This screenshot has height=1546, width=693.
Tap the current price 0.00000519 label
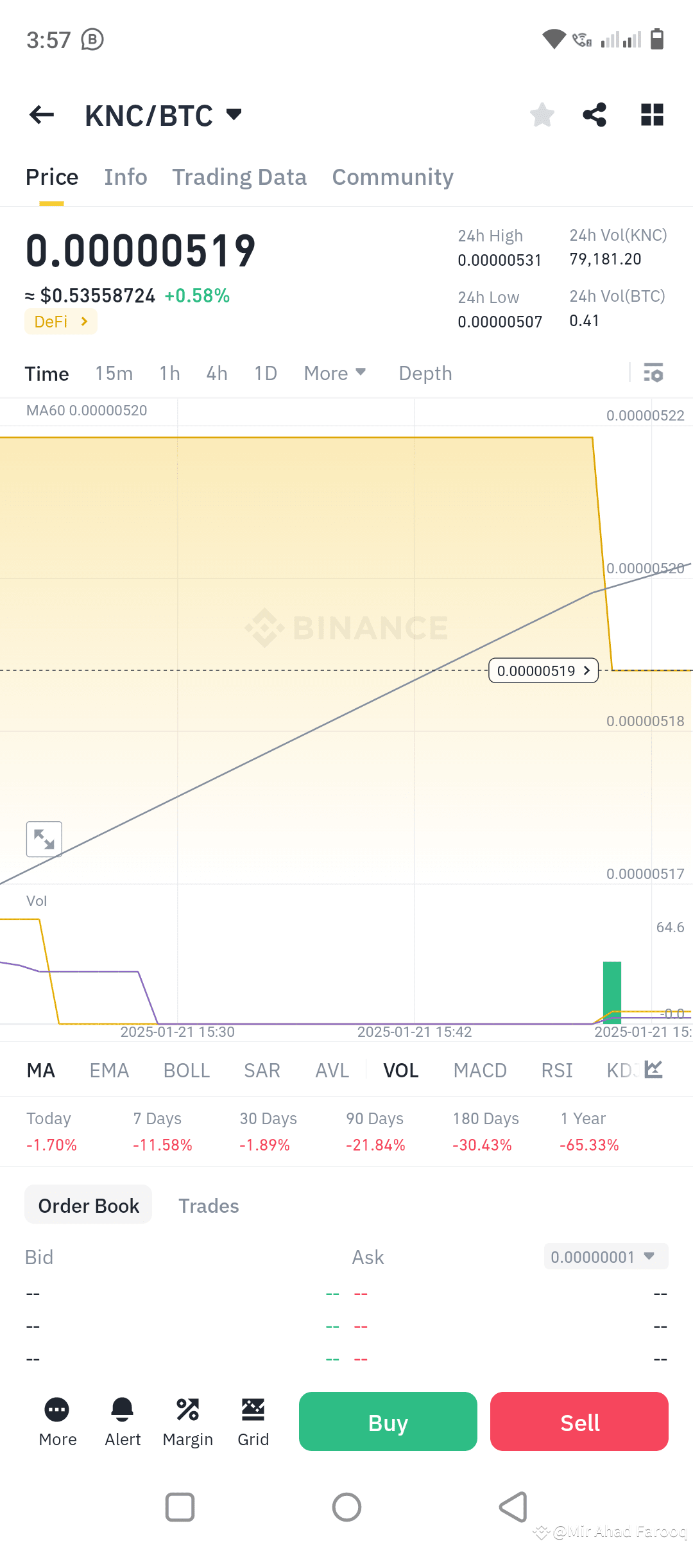click(543, 670)
